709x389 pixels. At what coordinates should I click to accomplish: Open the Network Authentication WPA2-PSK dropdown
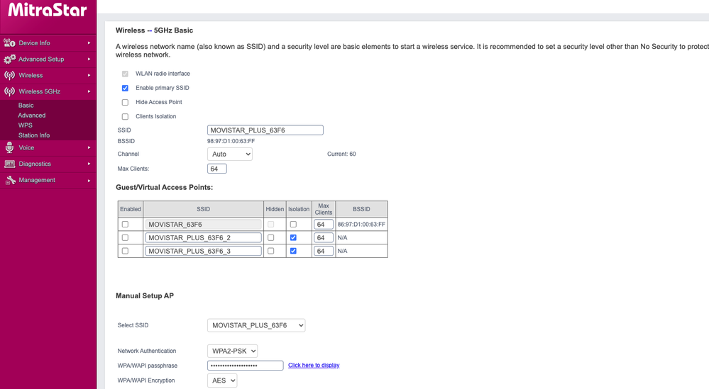[232, 351]
